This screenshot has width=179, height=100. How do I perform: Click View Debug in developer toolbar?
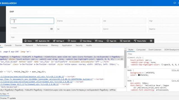86,41
